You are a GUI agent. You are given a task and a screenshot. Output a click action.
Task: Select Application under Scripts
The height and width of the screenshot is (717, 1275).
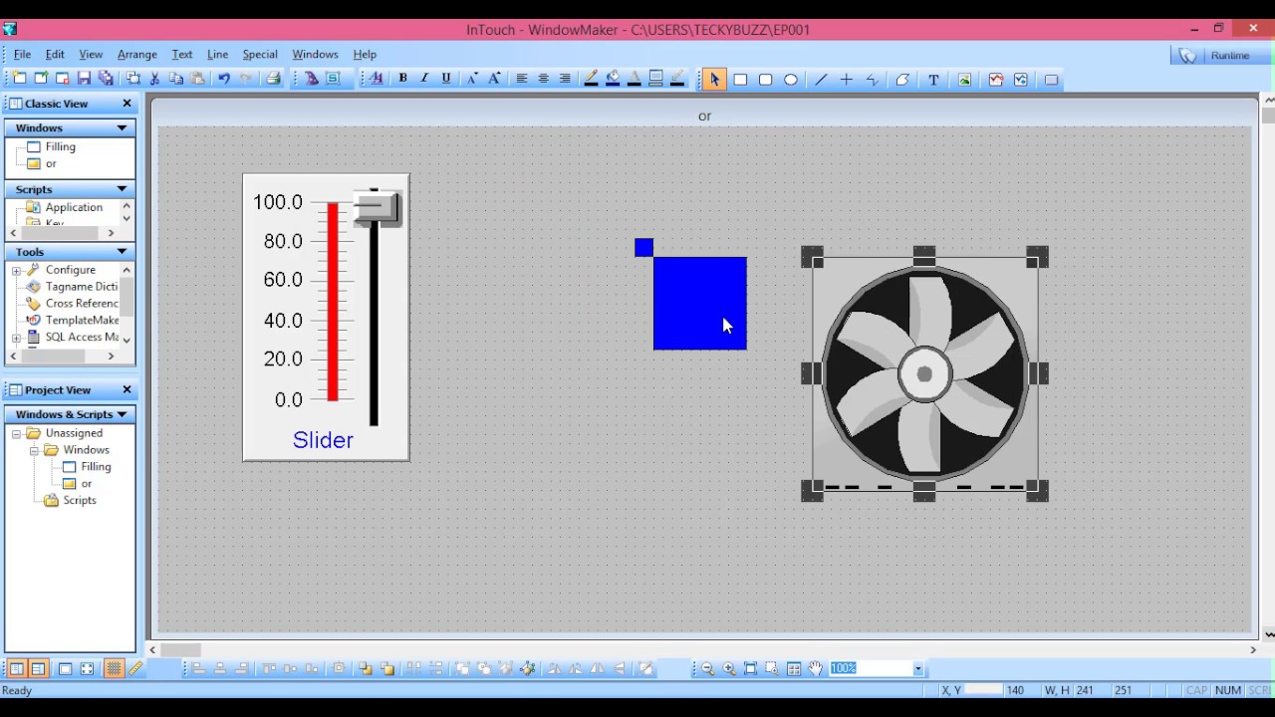point(74,208)
